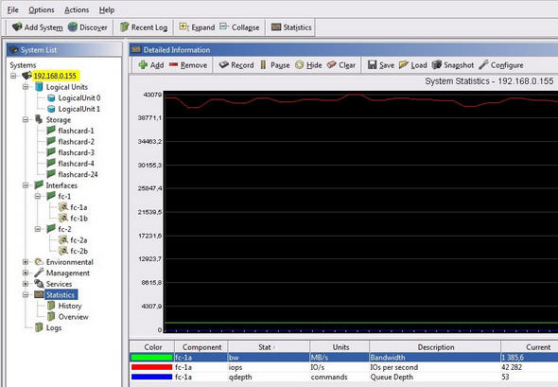The image size is (558, 387).
Task: Click the Hide button in the toolbar
Action: [308, 65]
